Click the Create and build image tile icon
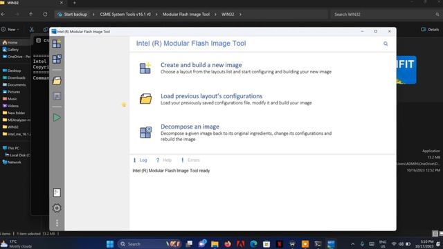443x249 pixels. coord(145,68)
